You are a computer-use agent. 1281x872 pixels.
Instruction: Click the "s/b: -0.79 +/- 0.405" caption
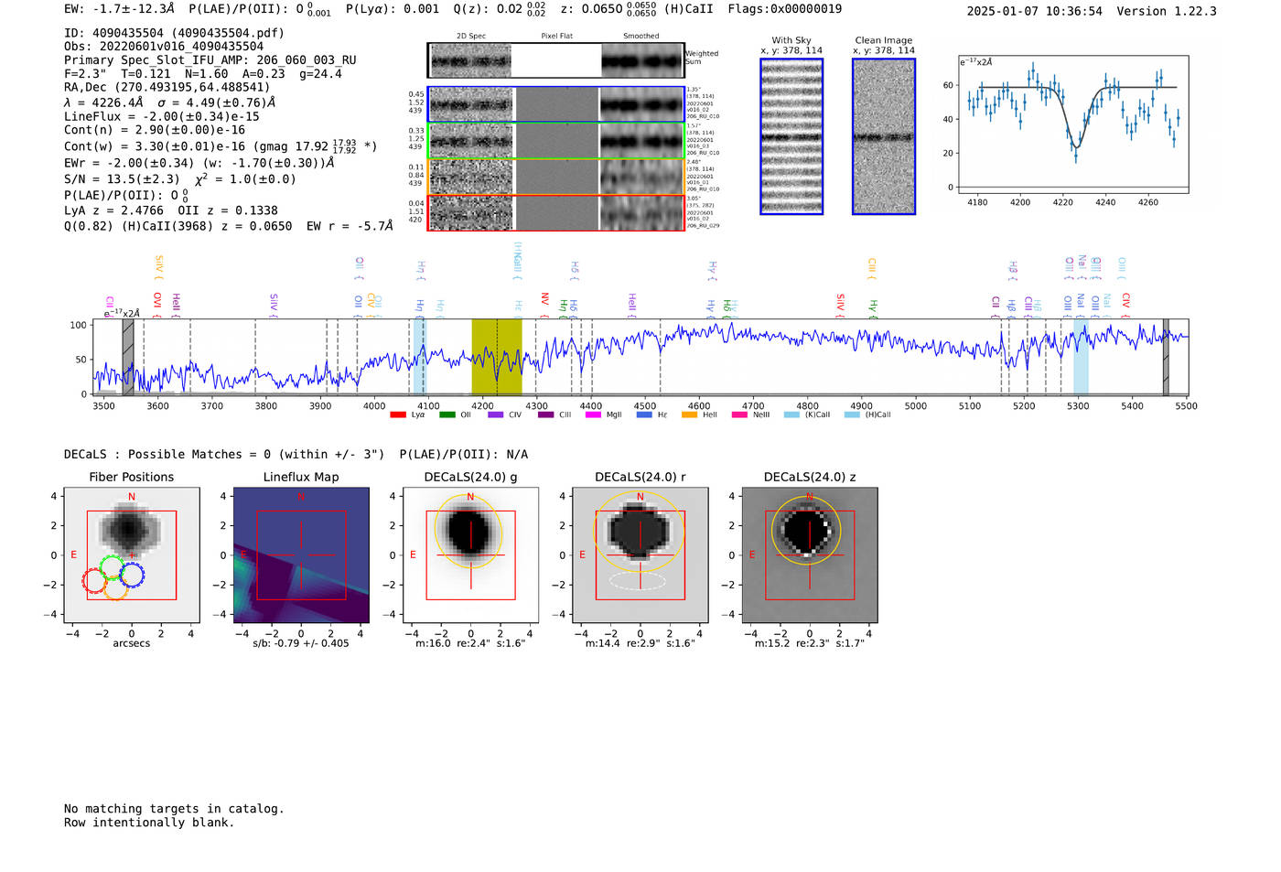[301, 643]
